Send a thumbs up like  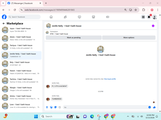click(x=154, y=107)
